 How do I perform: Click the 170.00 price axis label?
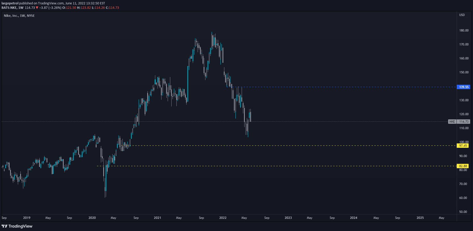[x=464, y=44]
